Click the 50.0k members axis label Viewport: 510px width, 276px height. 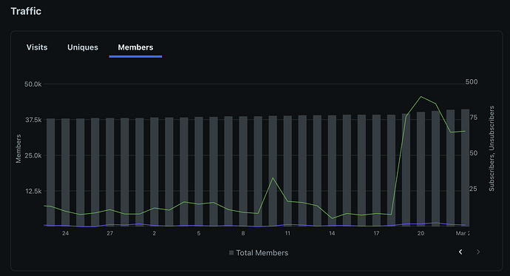[33, 84]
